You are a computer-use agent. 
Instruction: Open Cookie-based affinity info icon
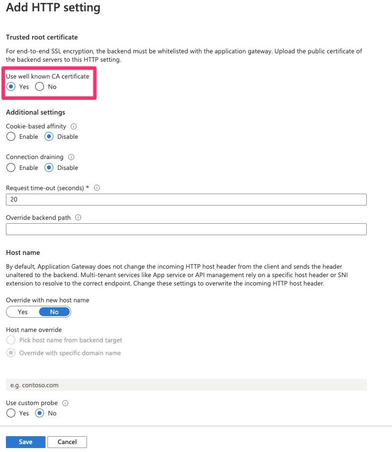click(74, 126)
